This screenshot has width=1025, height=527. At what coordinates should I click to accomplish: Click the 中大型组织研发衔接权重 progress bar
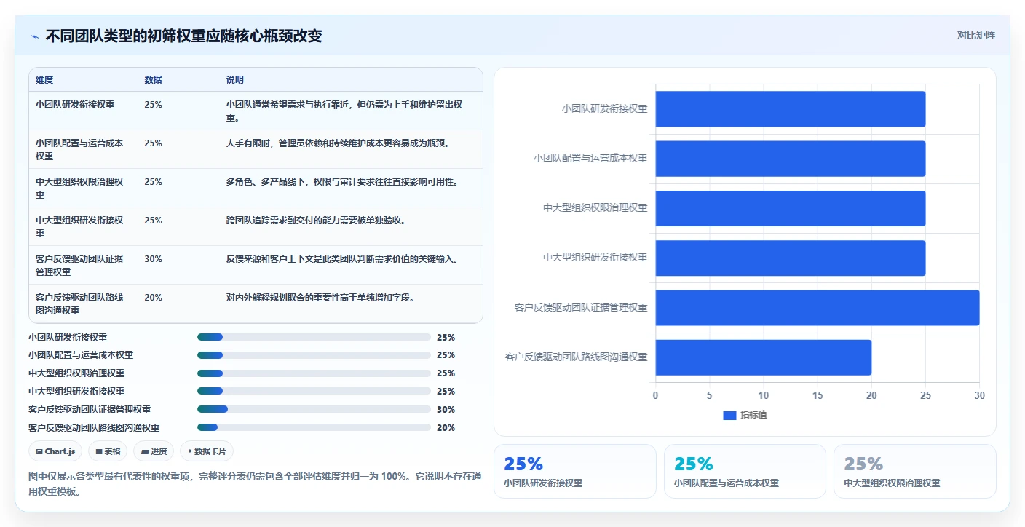[314, 392]
